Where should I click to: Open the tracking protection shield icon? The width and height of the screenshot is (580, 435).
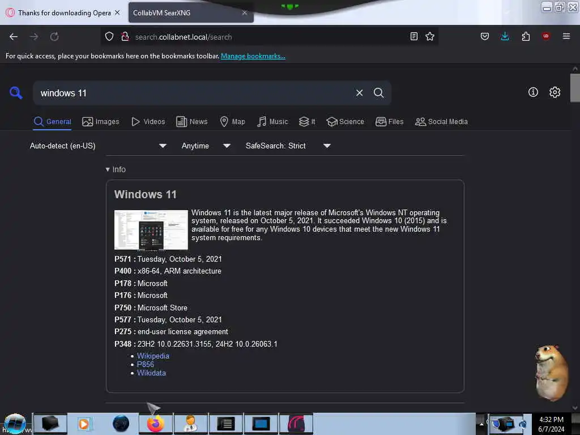point(109,37)
